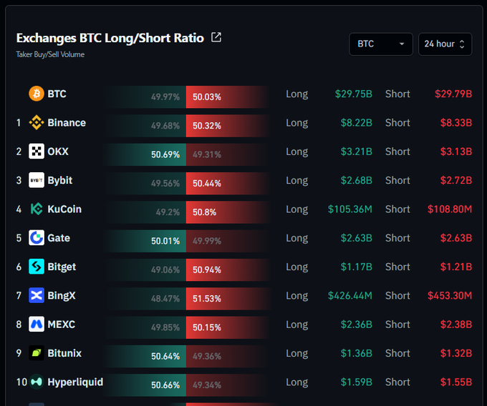The image size is (487, 406).
Task: Click the Bitcoin coin logo
Action: [37, 94]
